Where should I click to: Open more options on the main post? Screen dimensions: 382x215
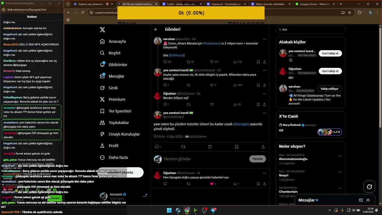coord(264,113)
